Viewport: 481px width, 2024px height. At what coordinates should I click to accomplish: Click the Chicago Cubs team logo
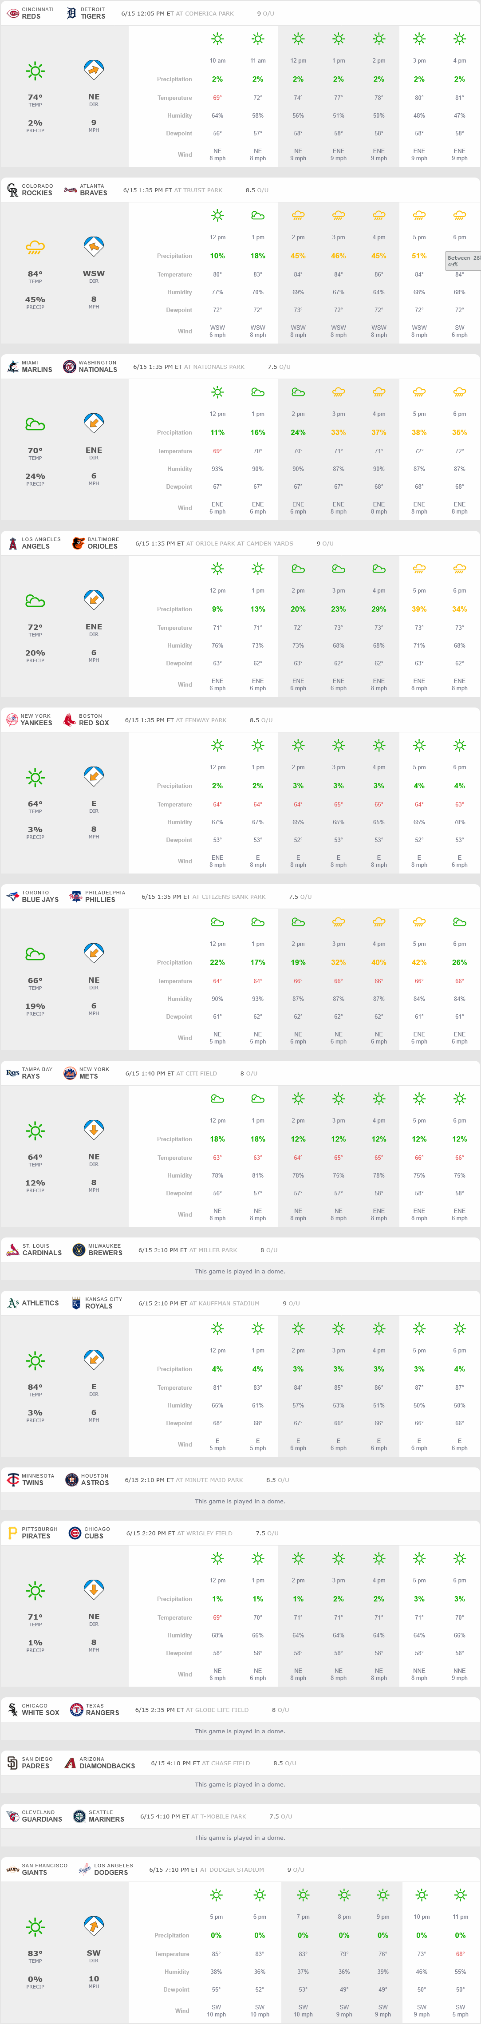coord(75,1533)
